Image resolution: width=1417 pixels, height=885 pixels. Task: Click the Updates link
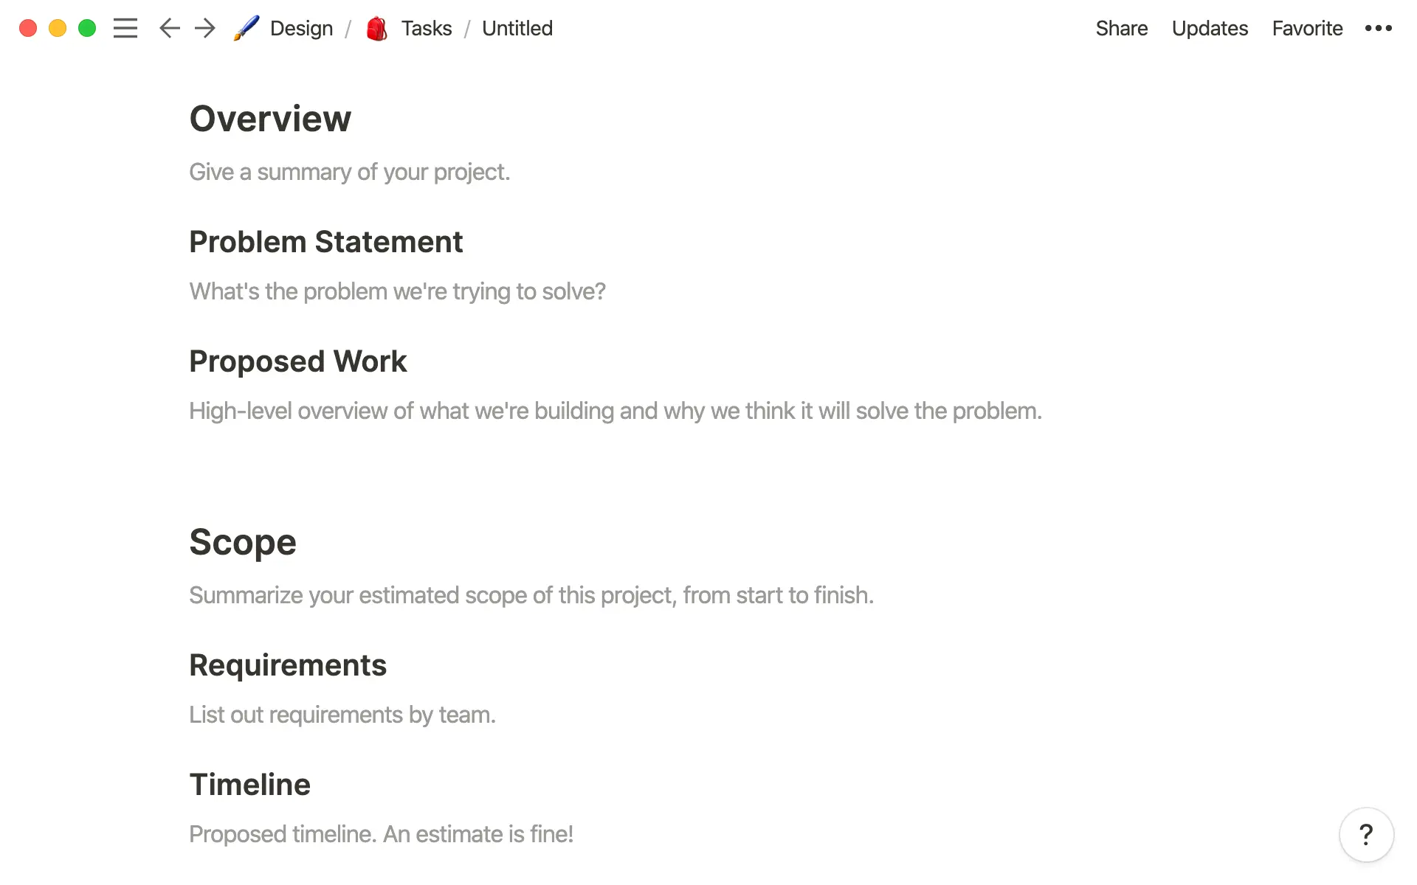(1209, 28)
